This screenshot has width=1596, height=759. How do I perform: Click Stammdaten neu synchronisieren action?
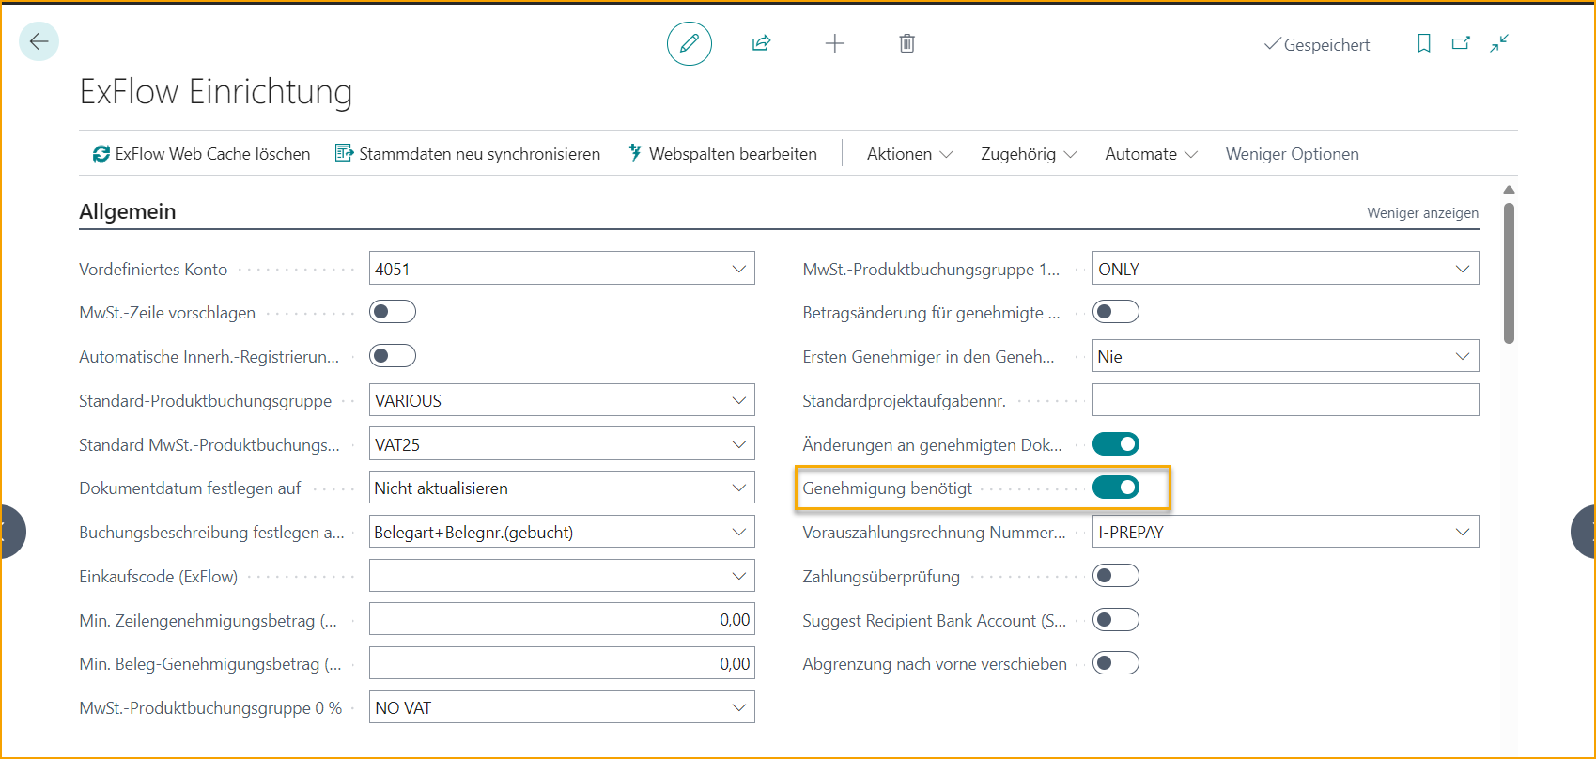468,154
